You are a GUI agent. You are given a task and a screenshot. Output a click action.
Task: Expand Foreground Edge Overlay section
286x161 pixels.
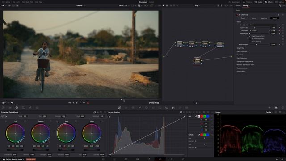pos(245,62)
